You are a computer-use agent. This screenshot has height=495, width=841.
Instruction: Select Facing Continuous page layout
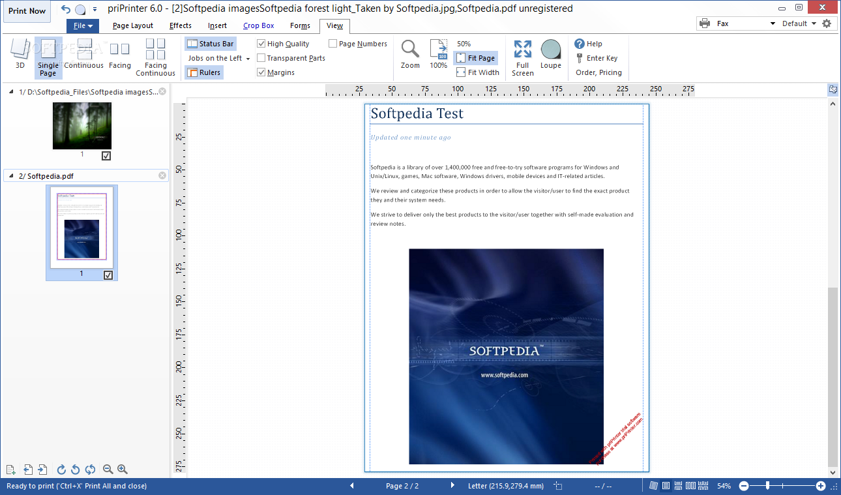155,57
